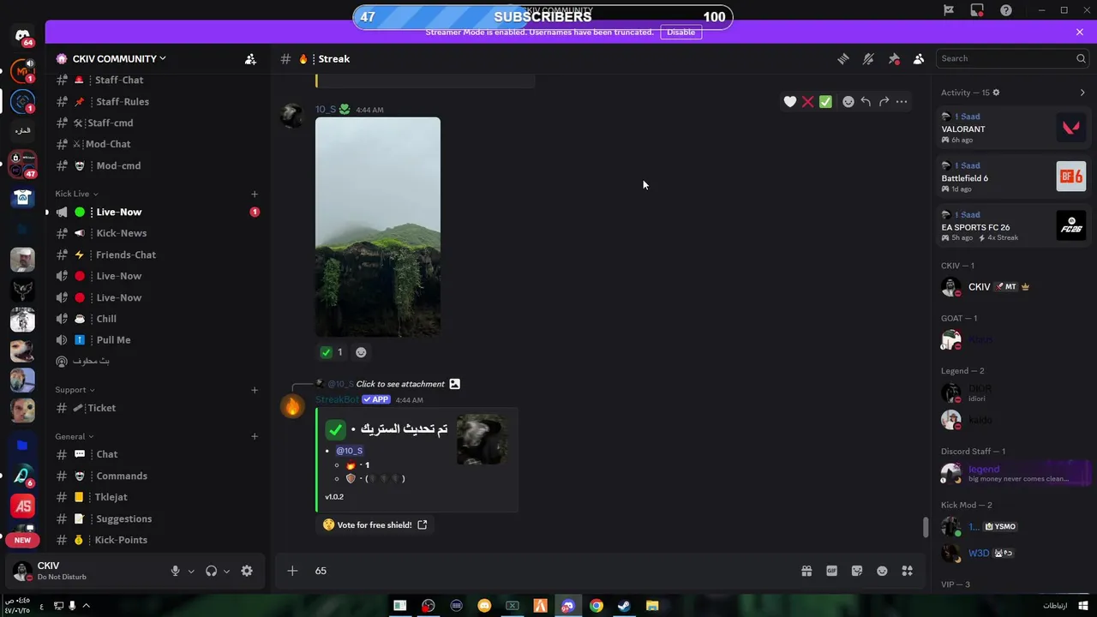Join the Pull Me voice channel
Viewport: 1097px width, 617px height.
156,340
